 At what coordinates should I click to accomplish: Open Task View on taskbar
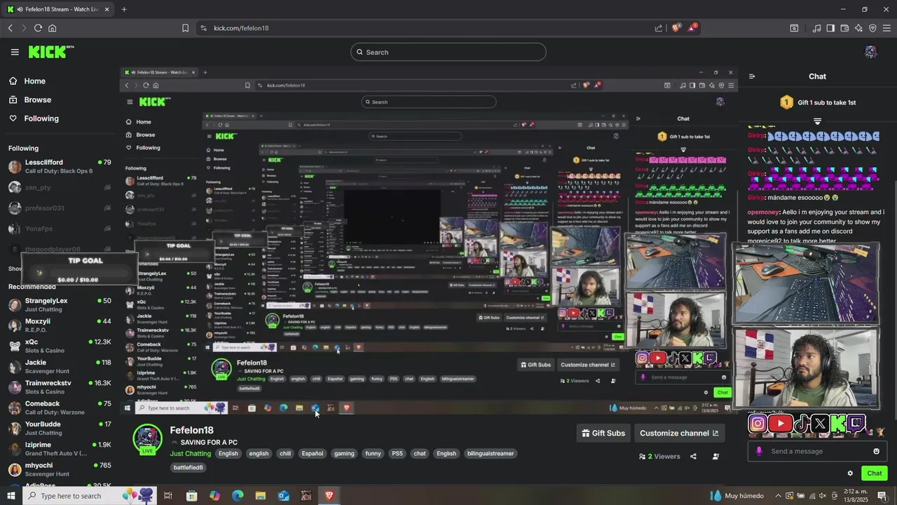coord(168,496)
